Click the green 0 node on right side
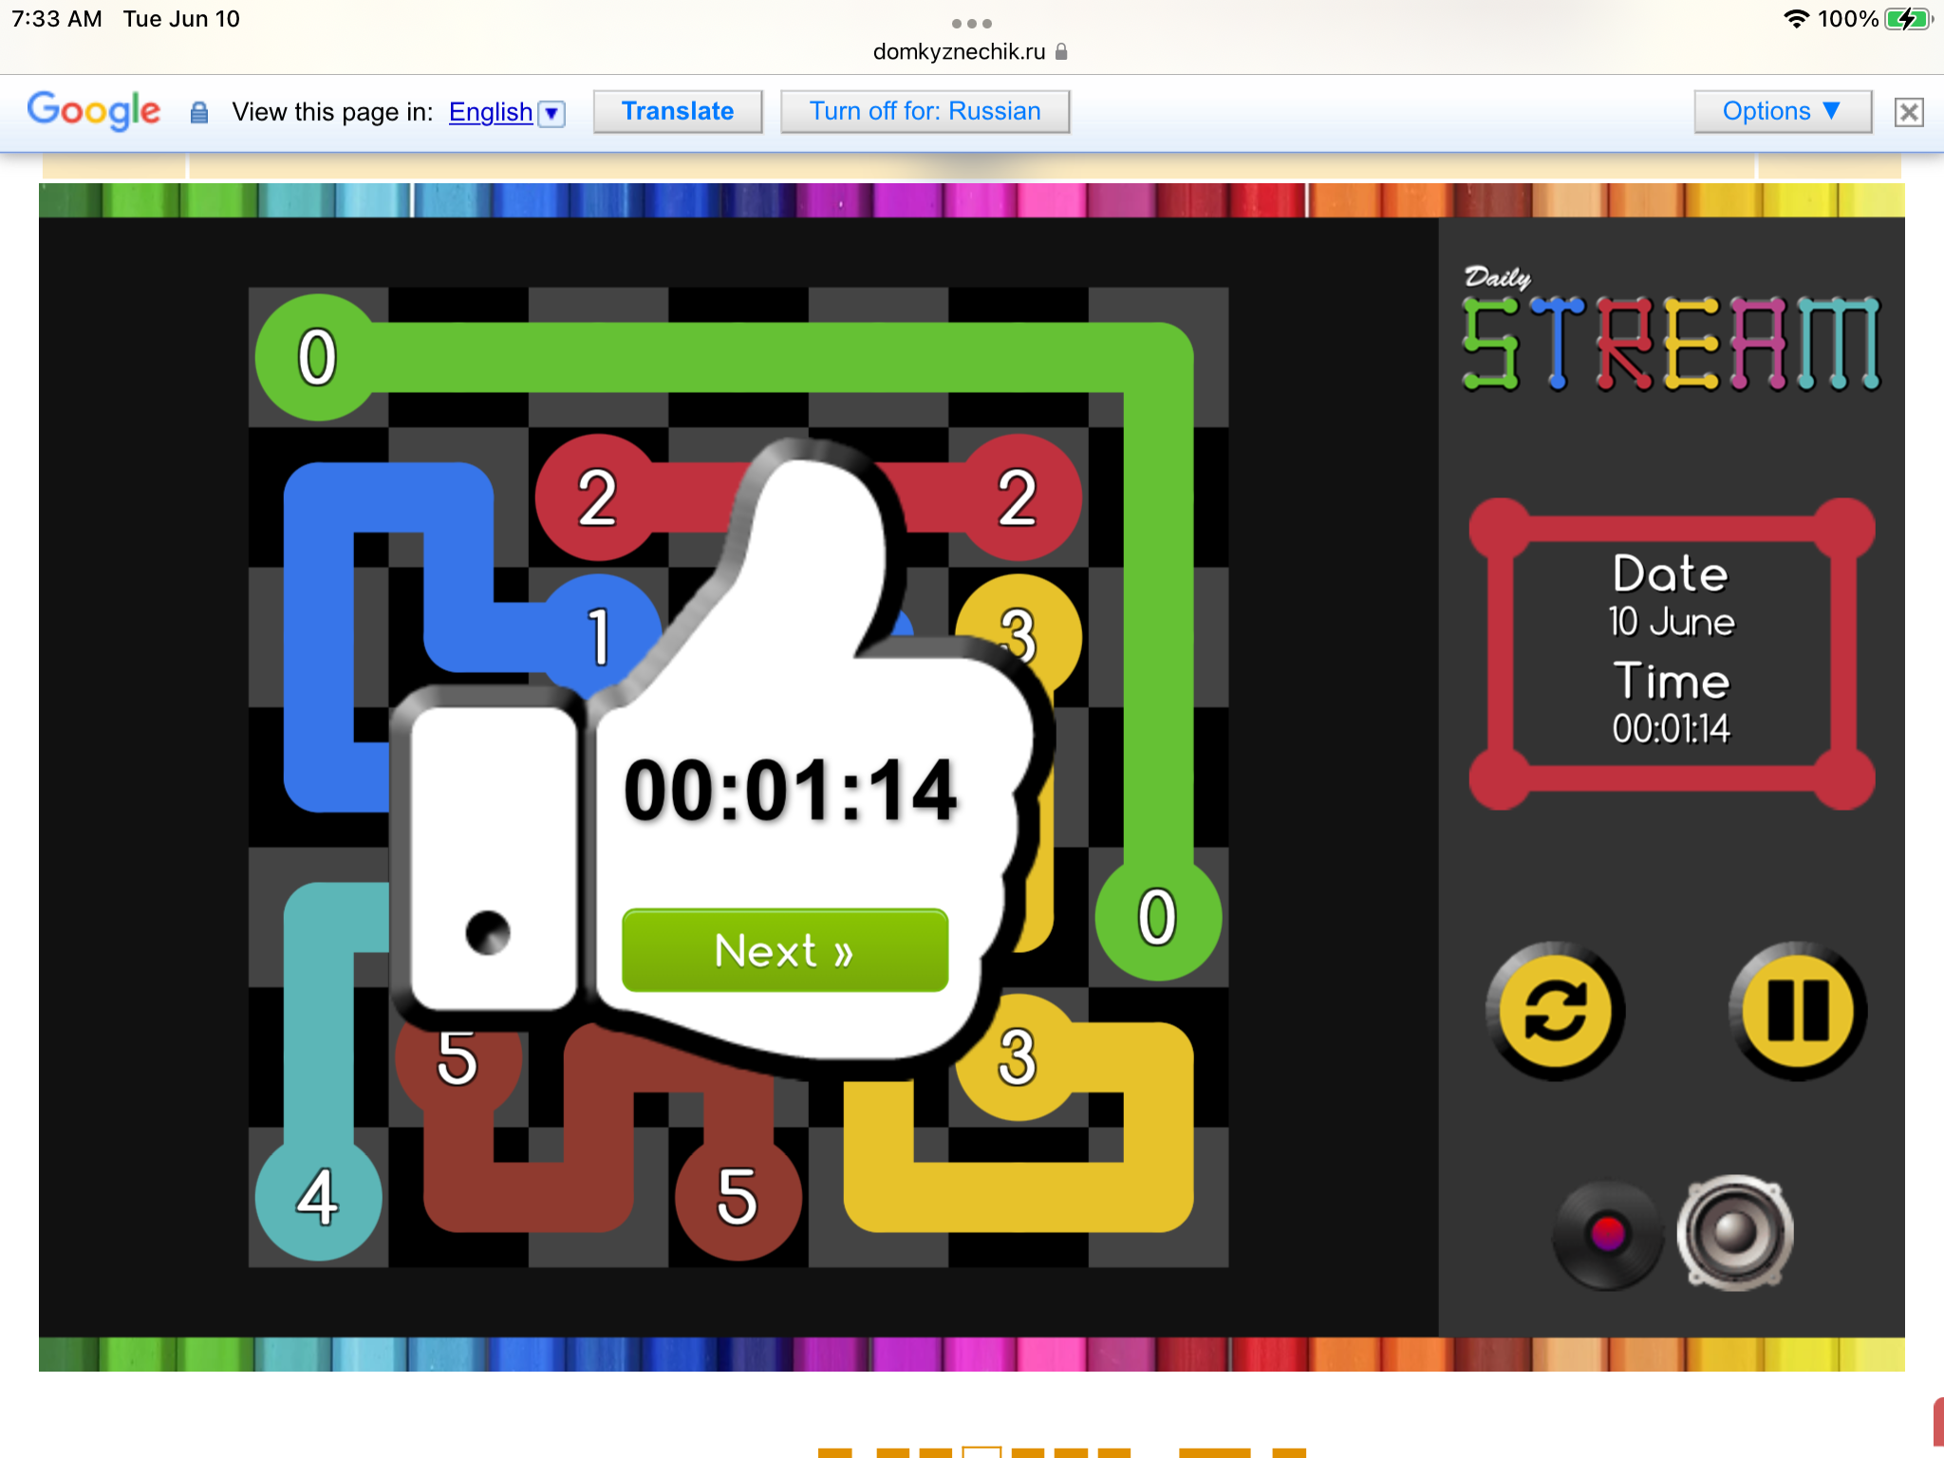The height and width of the screenshot is (1458, 1944). pos(1158,917)
